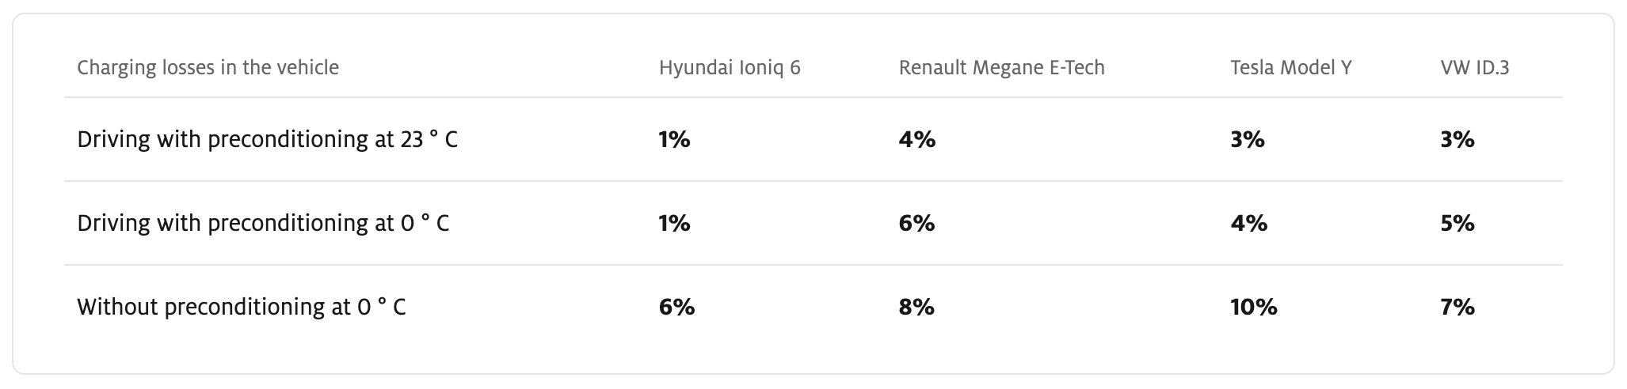
Task: Select the Hyundai Ioniq 6 column header
Action: click(x=730, y=68)
